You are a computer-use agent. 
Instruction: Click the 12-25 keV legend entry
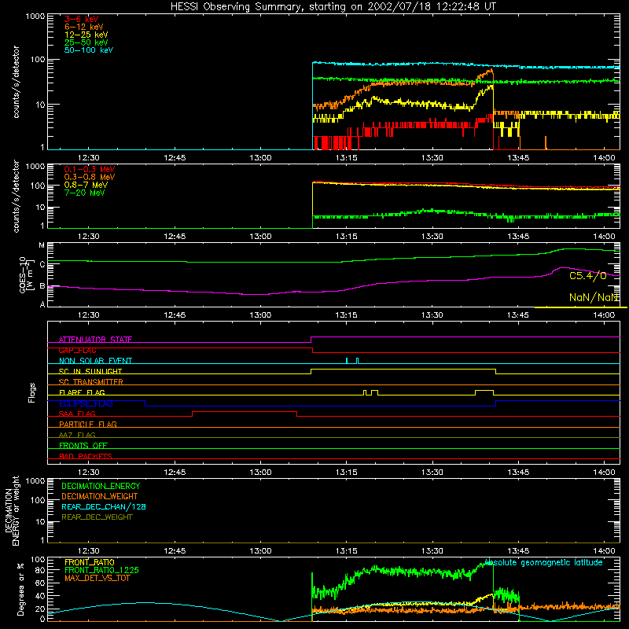(x=86, y=35)
